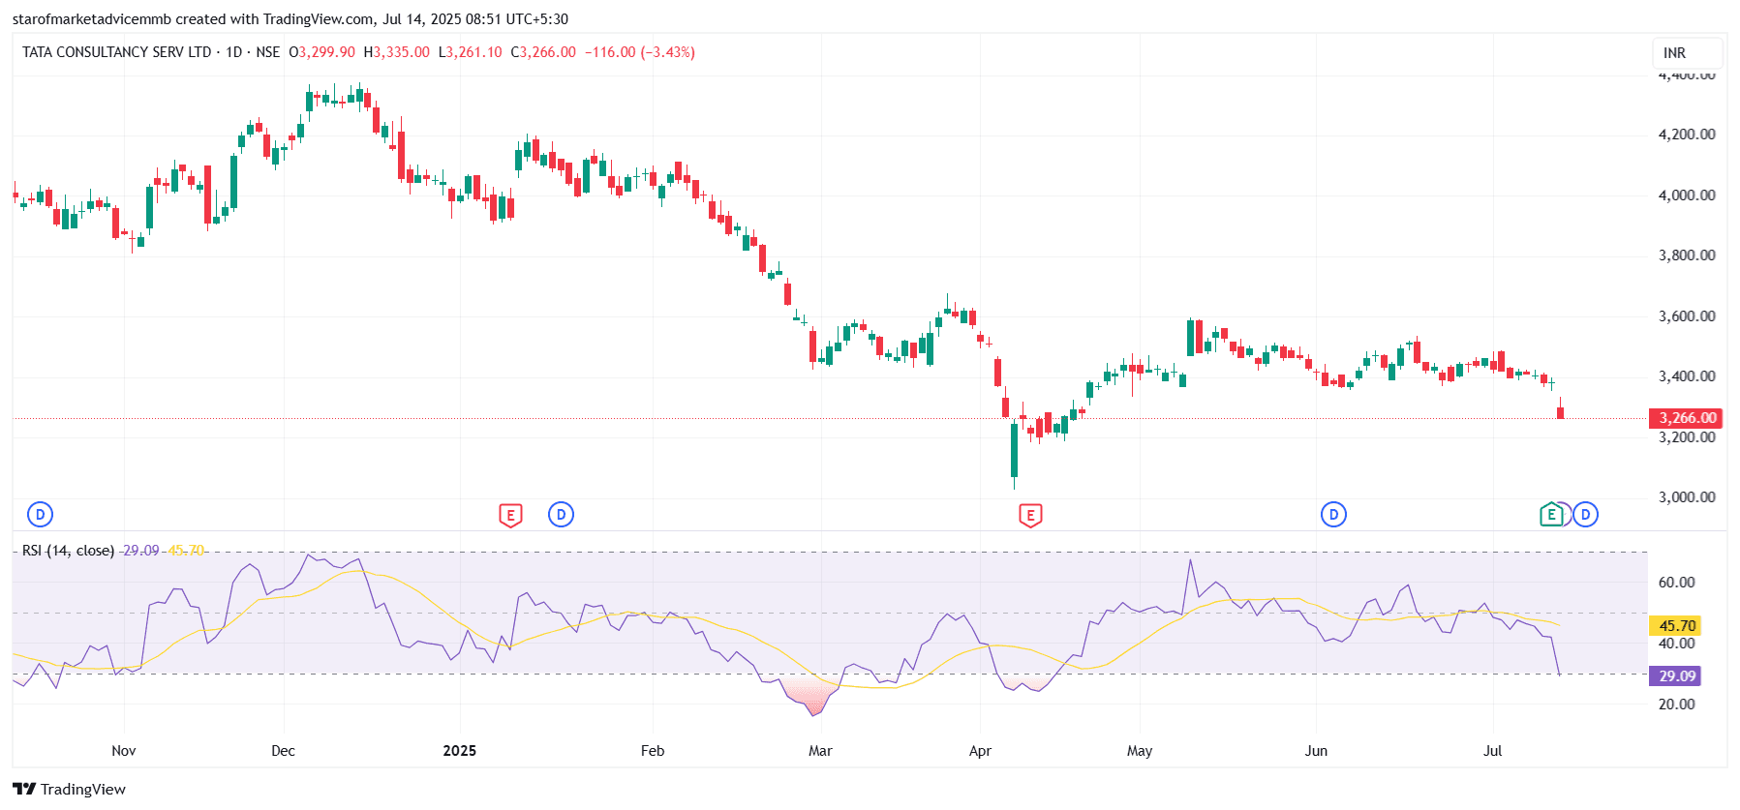Click the low value L3,261.10

click(471, 52)
